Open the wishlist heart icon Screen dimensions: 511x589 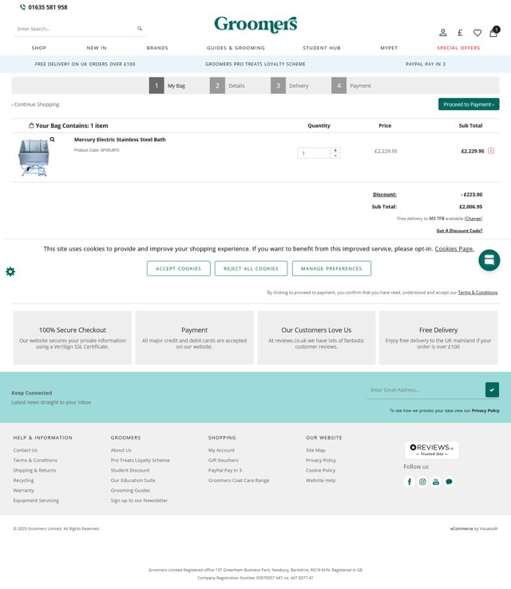tap(477, 33)
